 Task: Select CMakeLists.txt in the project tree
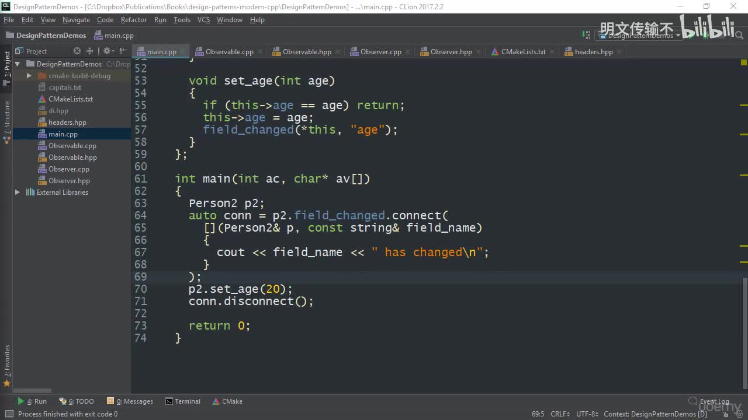[71, 99]
